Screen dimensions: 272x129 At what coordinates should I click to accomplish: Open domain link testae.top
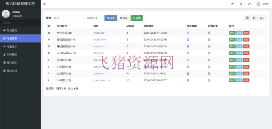(99, 33)
